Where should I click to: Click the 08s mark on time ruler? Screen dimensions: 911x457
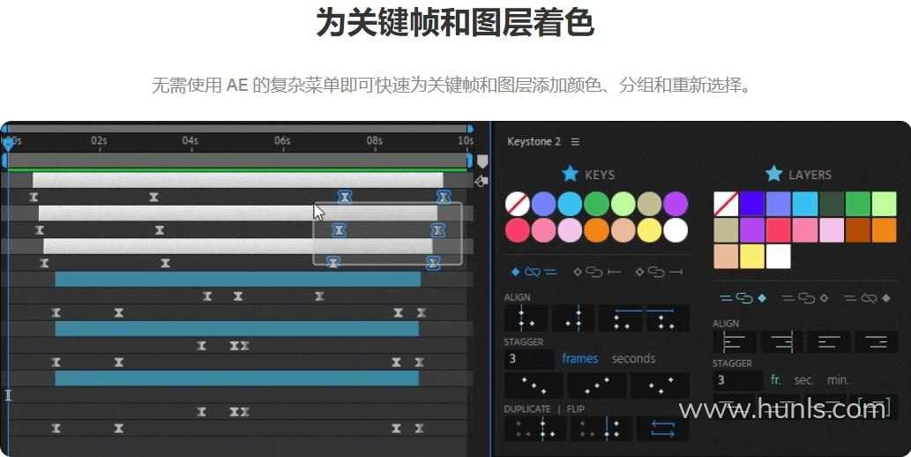pos(375,140)
